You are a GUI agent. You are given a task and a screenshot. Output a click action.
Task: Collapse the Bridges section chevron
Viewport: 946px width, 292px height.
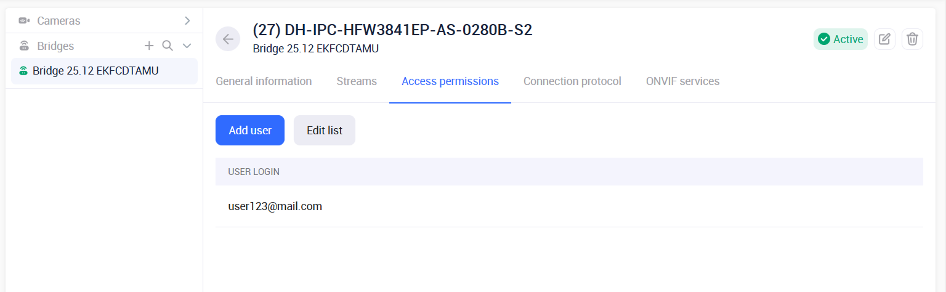pyautogui.click(x=187, y=46)
